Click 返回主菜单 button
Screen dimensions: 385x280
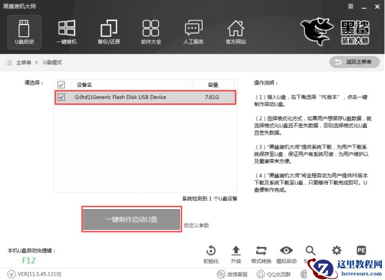click(355, 62)
